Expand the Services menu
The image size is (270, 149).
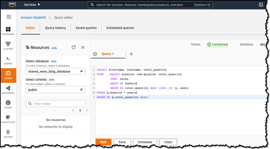[32, 5]
